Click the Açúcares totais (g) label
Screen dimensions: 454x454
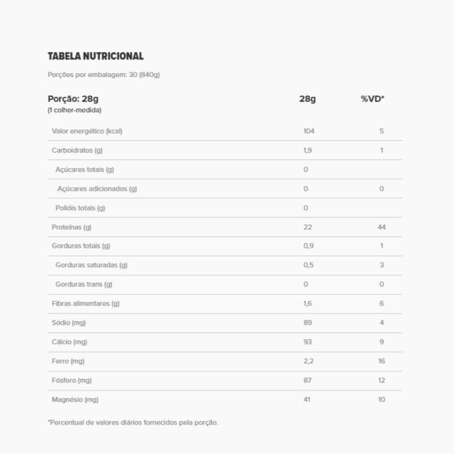(85, 170)
